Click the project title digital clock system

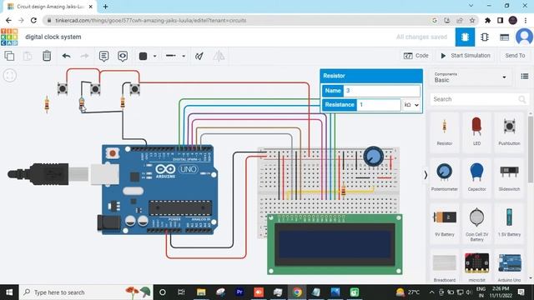pyautogui.click(x=53, y=37)
